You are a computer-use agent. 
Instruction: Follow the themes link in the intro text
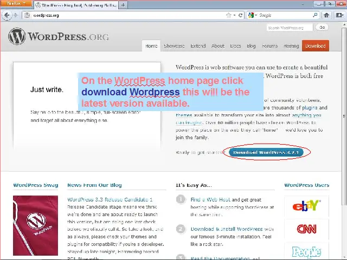coord(184,115)
